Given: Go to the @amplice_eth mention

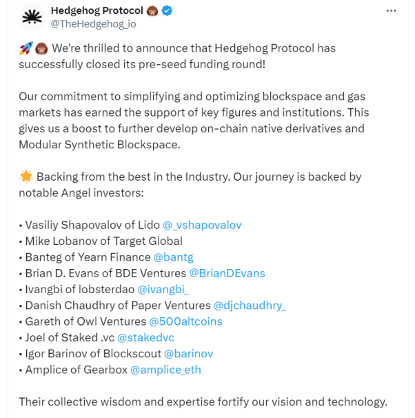Looking at the screenshot, I should 165,370.
